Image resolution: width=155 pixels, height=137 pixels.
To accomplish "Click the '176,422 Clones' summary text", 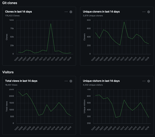I will [12, 16].
